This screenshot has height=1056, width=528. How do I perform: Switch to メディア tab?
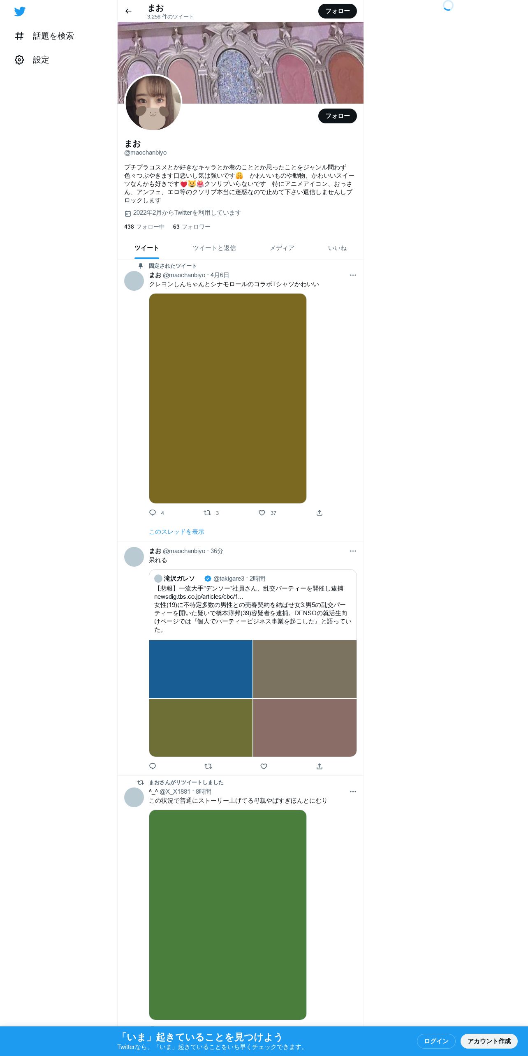pyautogui.click(x=282, y=248)
